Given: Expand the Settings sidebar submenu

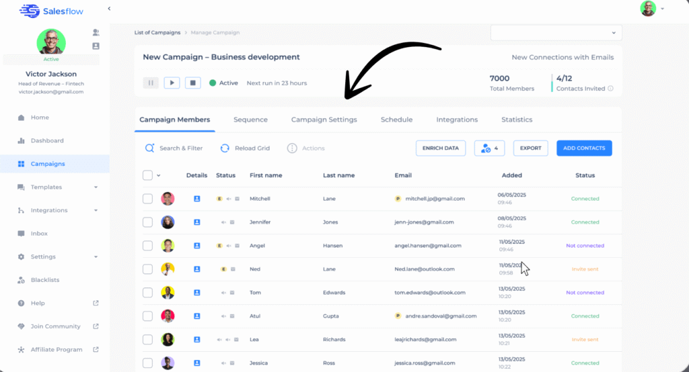Looking at the screenshot, I should coord(96,257).
